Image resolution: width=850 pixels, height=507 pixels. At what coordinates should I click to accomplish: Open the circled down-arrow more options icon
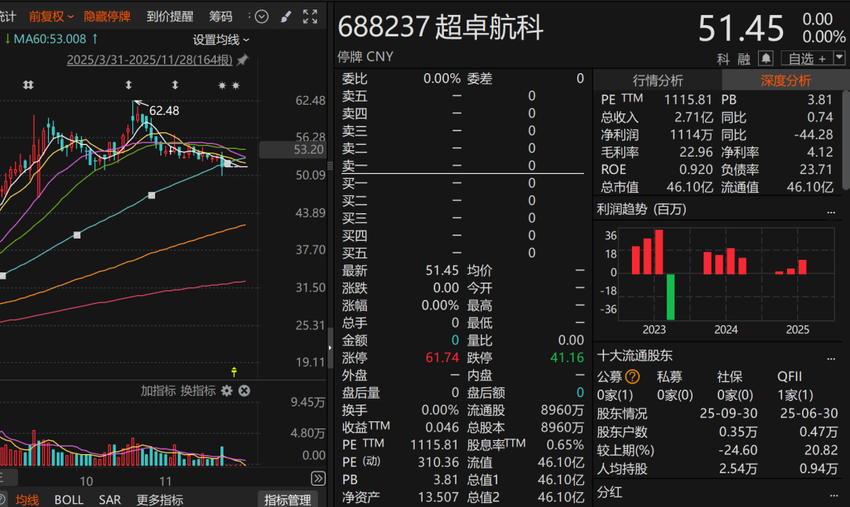click(261, 17)
